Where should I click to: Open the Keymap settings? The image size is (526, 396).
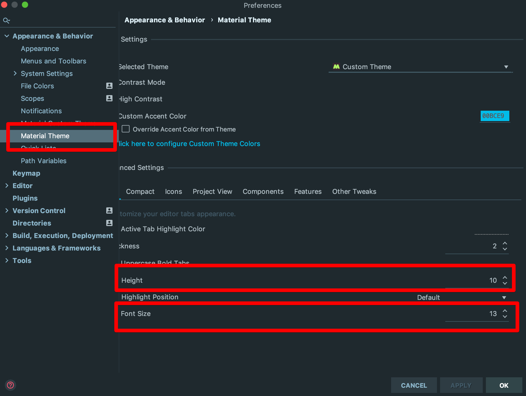click(x=26, y=173)
